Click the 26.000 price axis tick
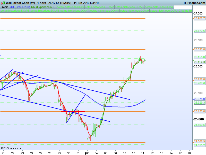The width and height of the screenshot is (206, 155). (x=198, y=66)
